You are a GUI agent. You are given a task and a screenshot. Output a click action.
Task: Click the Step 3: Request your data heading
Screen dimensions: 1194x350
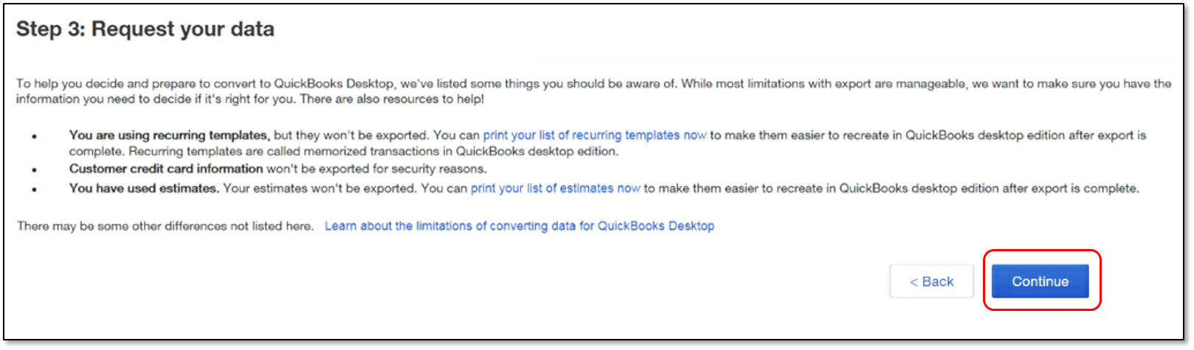point(145,29)
